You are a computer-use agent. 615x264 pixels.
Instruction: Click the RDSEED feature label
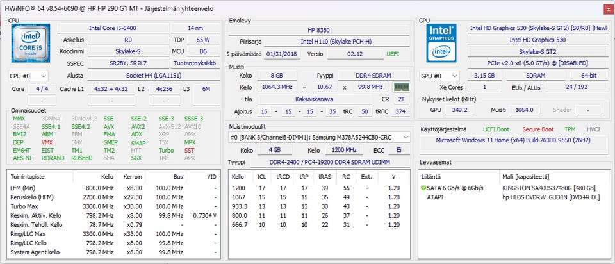81,158
